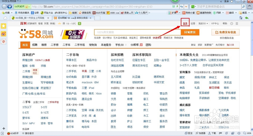Viewport: 253px width, 136px height.
Task: Open the 菜单 browser menu
Action: coord(226,2)
